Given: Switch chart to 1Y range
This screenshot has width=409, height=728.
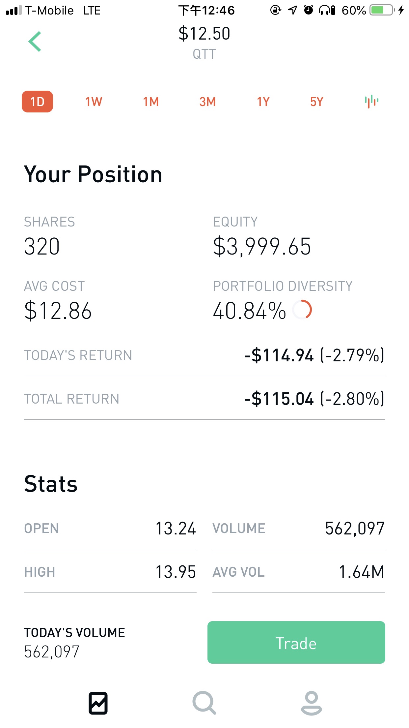Looking at the screenshot, I should coord(263,102).
